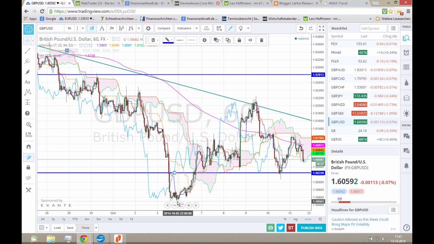Select the measure ruler tool
434x244 pixels.
[28, 135]
